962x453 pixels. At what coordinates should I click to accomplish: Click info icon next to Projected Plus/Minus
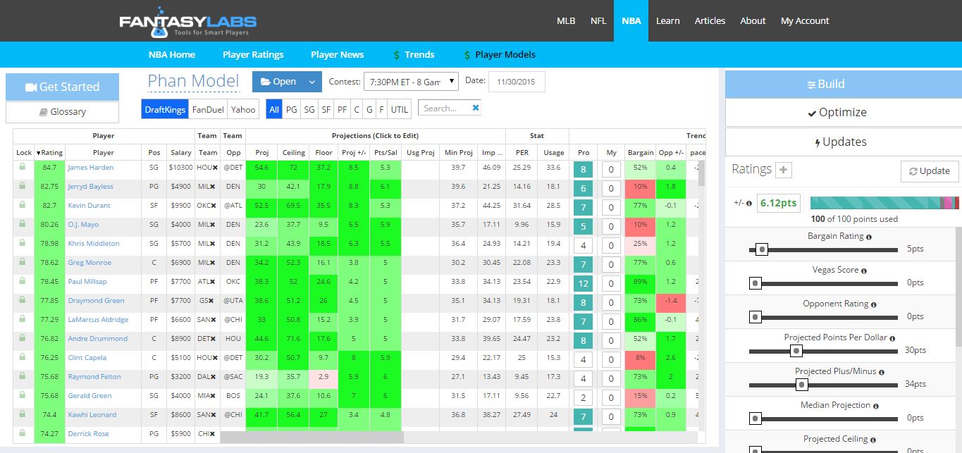(x=881, y=372)
